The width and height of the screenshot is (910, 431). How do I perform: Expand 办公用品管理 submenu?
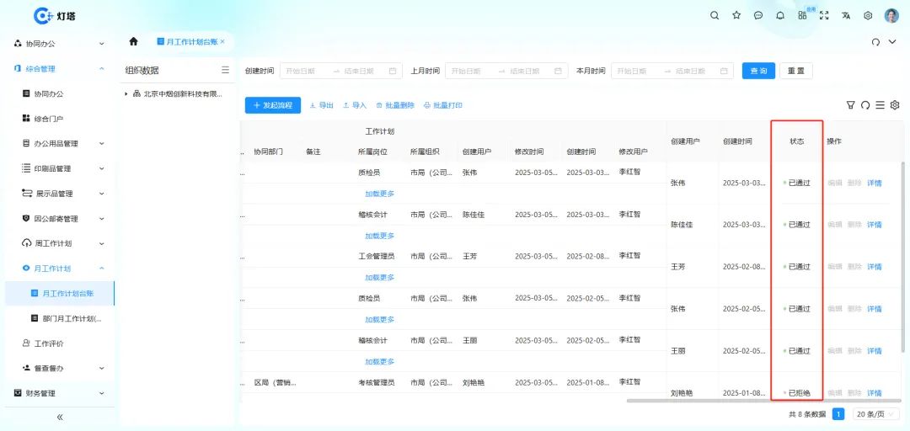pyautogui.click(x=102, y=143)
